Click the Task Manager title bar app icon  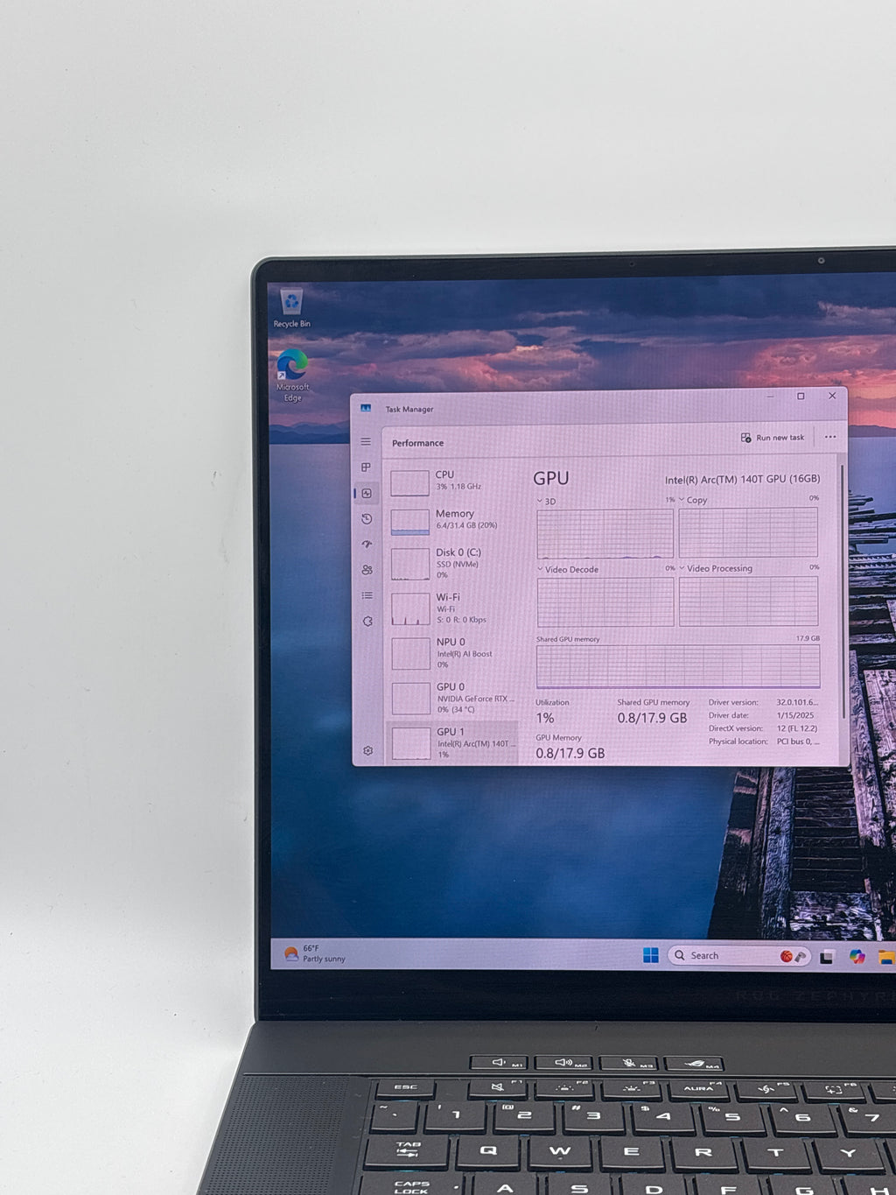(x=366, y=408)
